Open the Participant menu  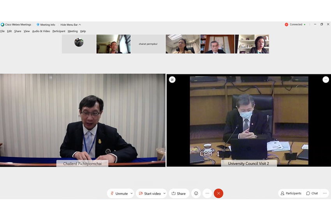pos(59,31)
